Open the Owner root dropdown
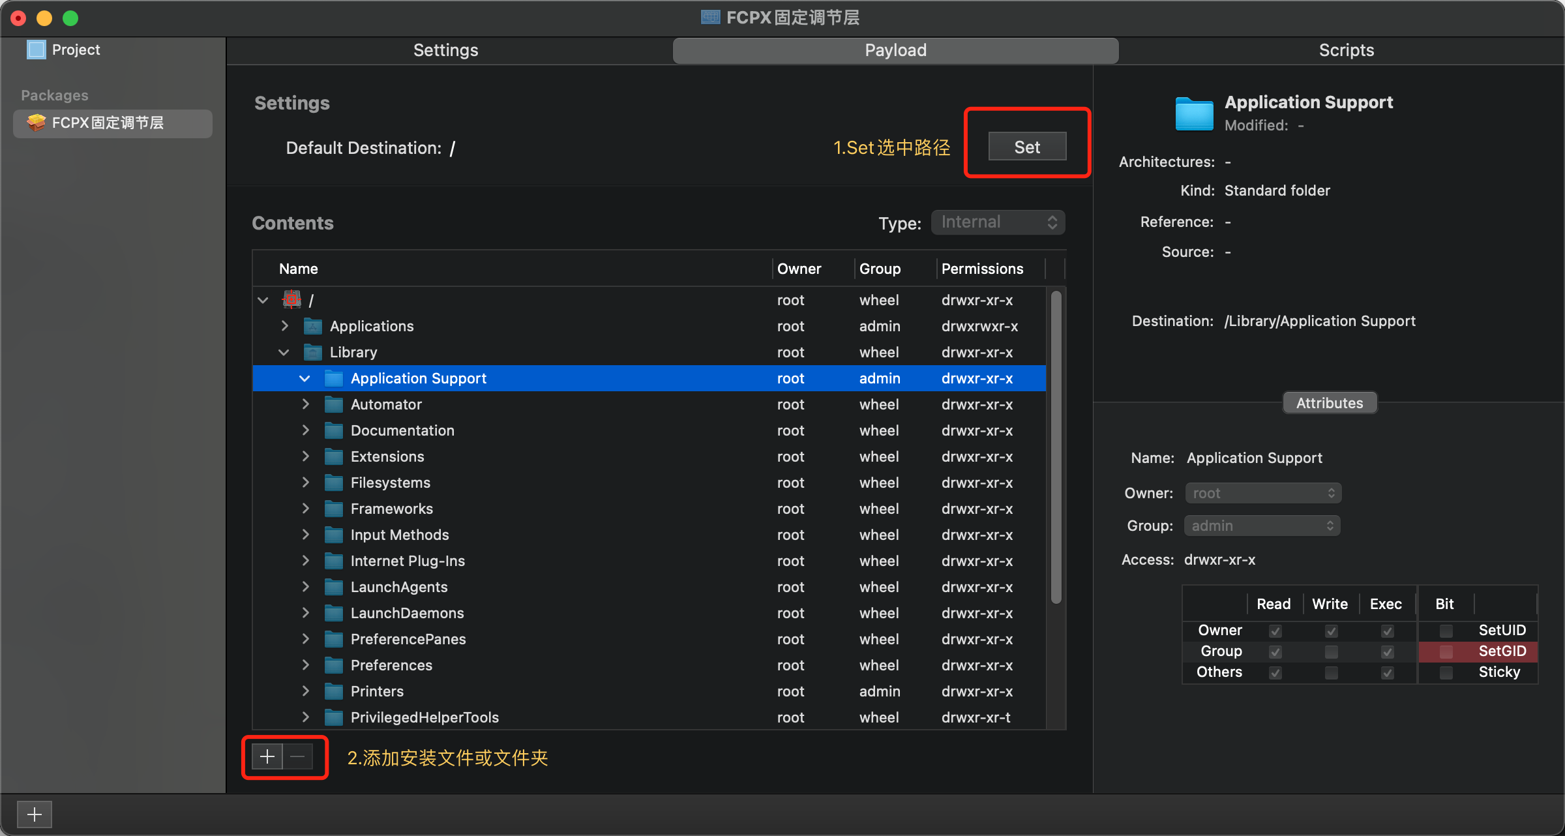This screenshot has height=836, width=1565. (1263, 493)
